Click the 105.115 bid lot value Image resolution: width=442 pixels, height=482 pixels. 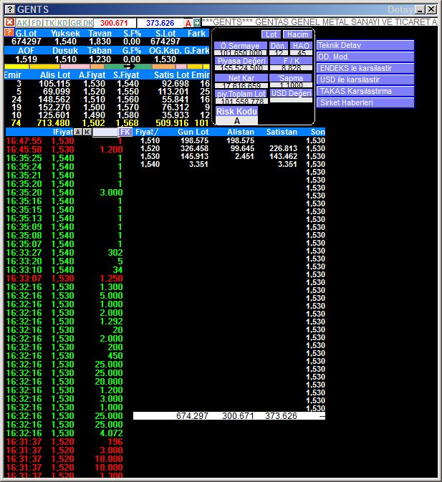coord(54,84)
